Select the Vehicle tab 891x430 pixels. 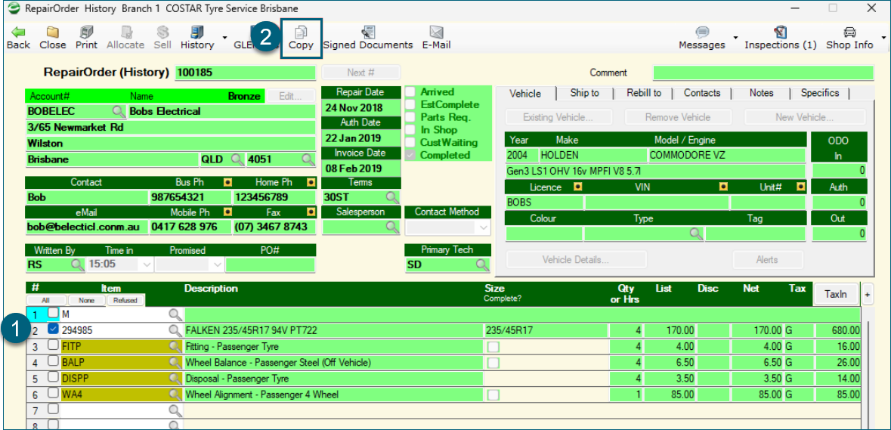pos(525,93)
